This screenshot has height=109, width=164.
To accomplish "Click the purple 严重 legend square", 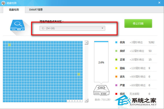I will tap(116, 85).
